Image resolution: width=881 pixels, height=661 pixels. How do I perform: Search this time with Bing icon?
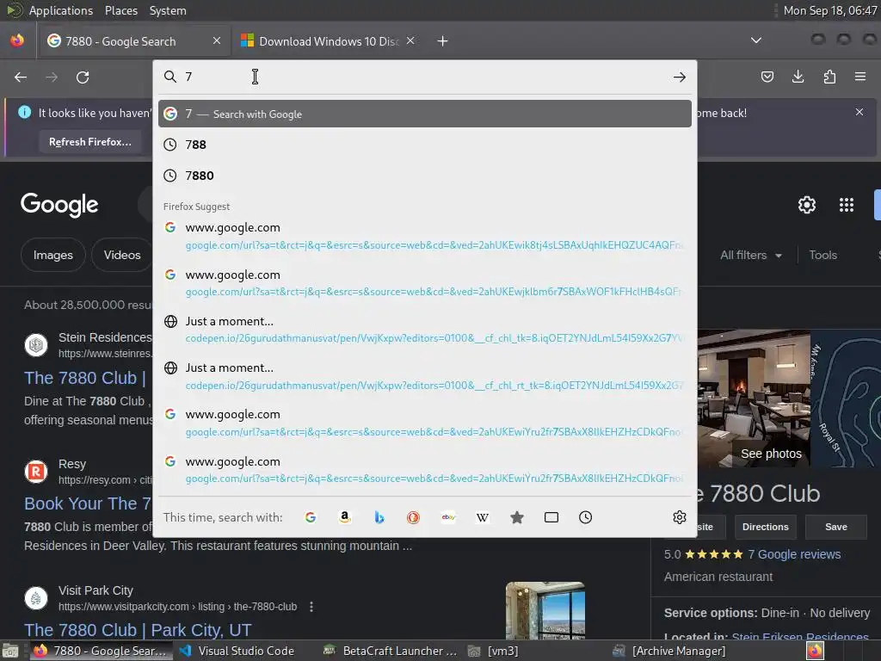(379, 517)
